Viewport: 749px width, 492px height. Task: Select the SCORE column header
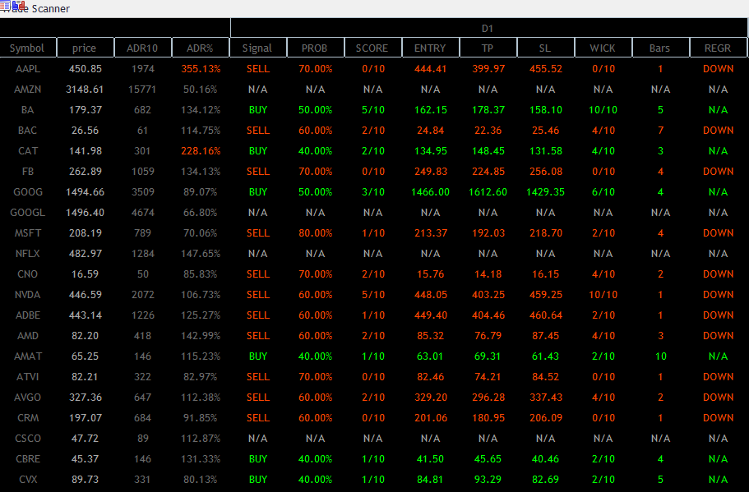click(372, 48)
